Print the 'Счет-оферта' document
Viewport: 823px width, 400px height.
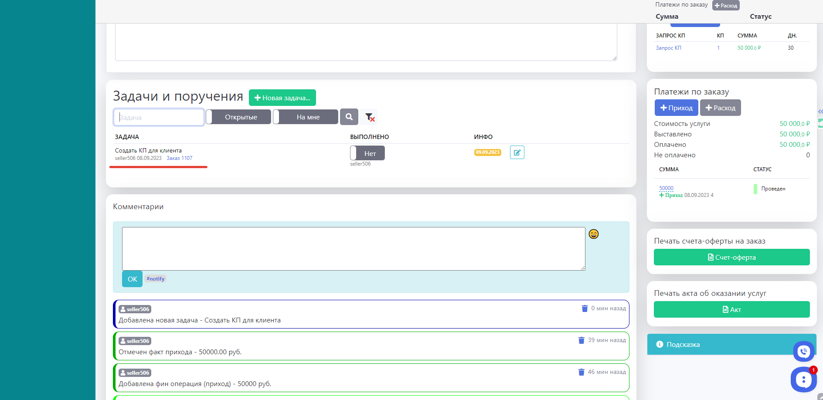(x=731, y=257)
